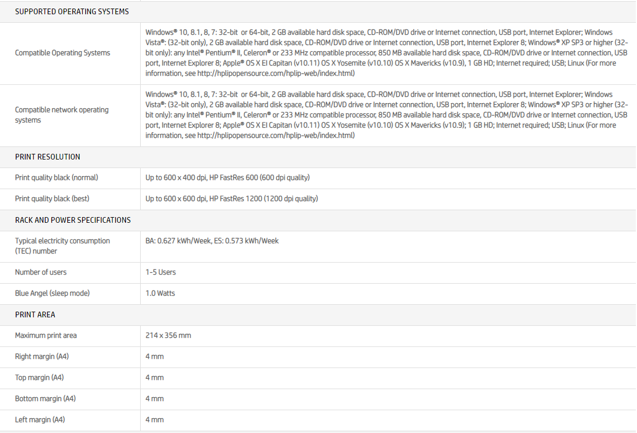Click the HP FastRes 600 value text
Viewport: 637px width, 433px height.
coord(259,178)
